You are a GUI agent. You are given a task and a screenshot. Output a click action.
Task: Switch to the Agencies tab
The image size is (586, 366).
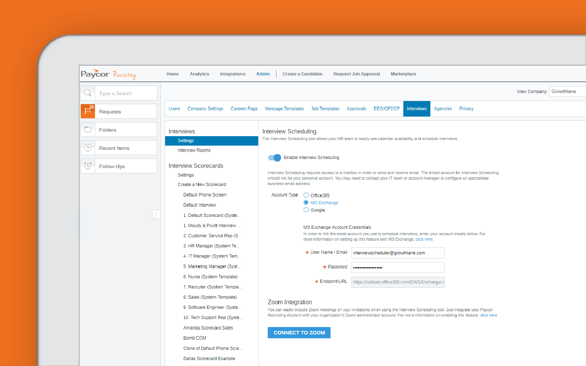click(443, 109)
